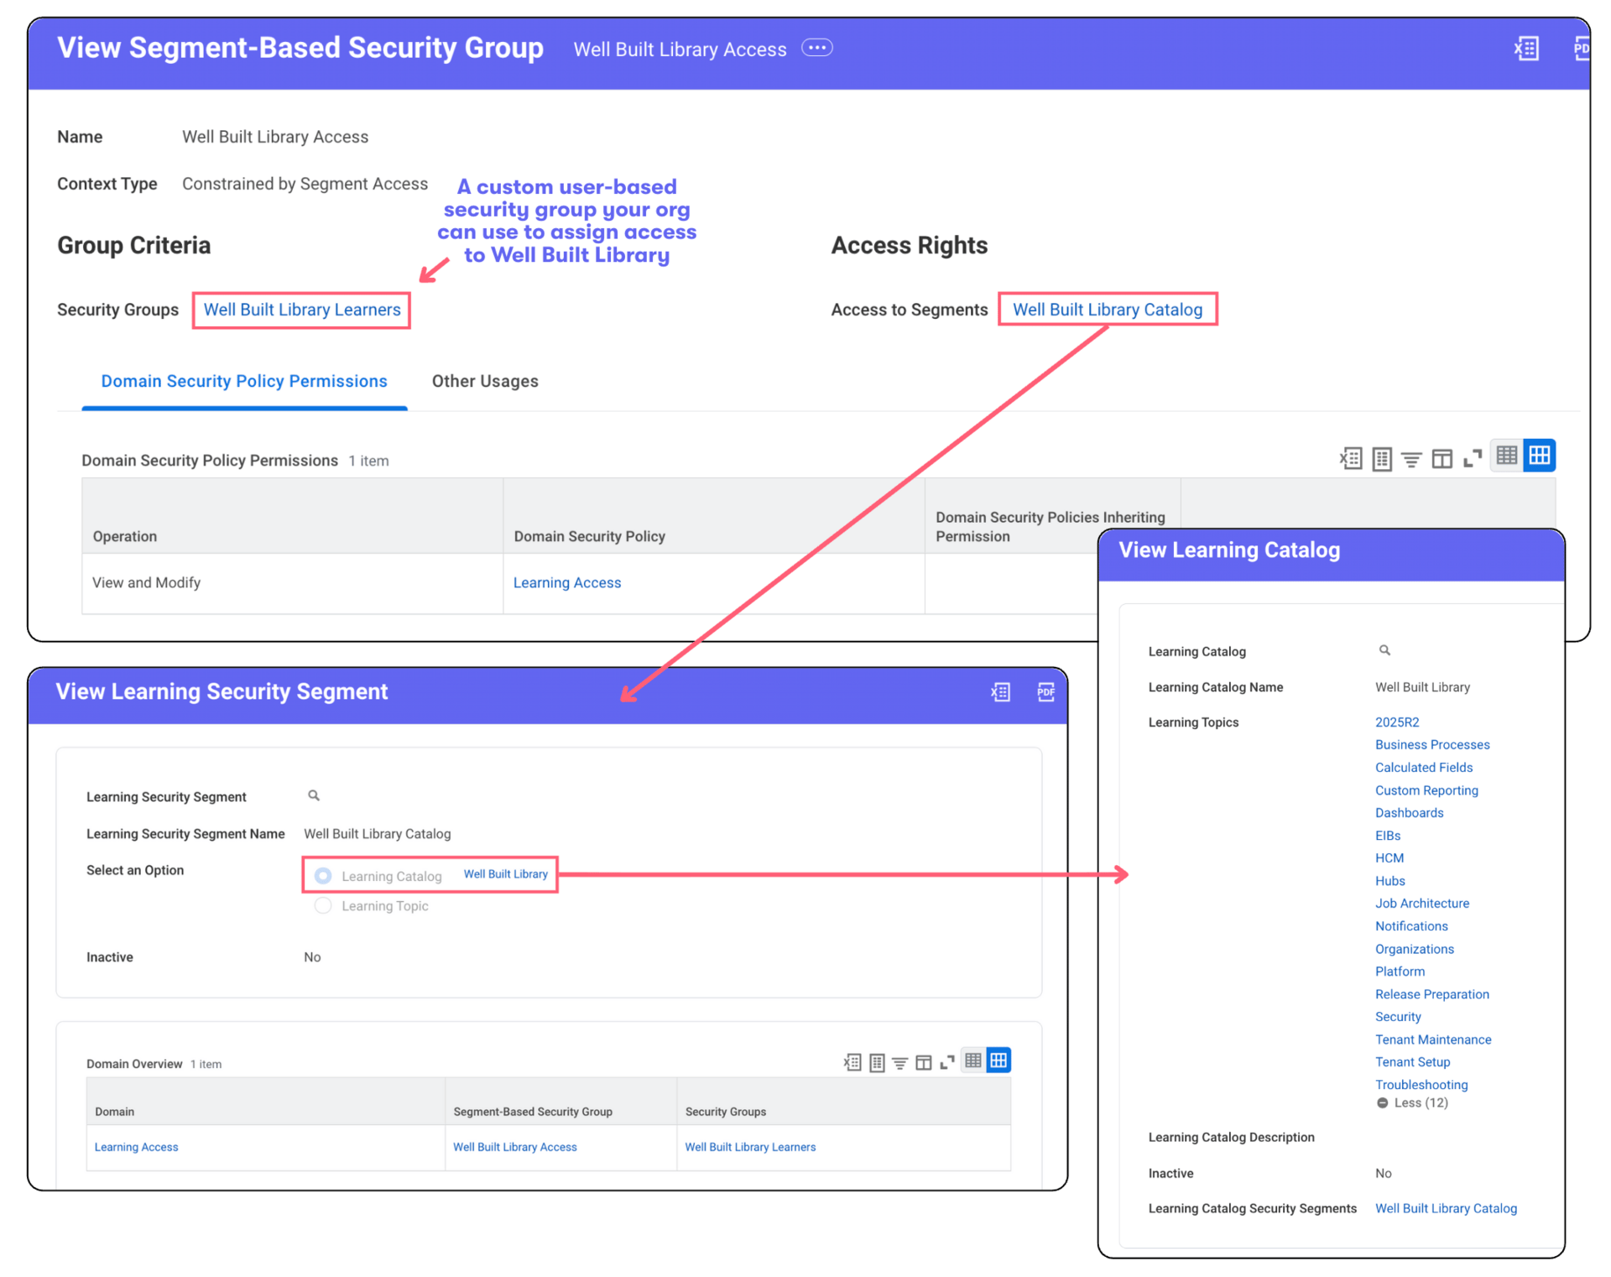Open Well Built Library Catalog segment link

tap(1107, 310)
